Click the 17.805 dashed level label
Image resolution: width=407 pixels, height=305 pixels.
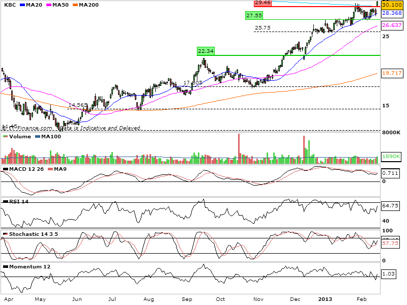[x=193, y=83]
